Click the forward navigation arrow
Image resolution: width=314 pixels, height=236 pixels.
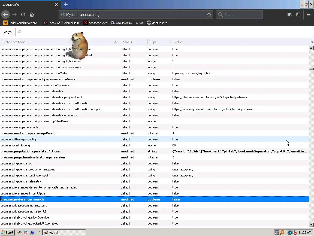[x=14, y=14]
